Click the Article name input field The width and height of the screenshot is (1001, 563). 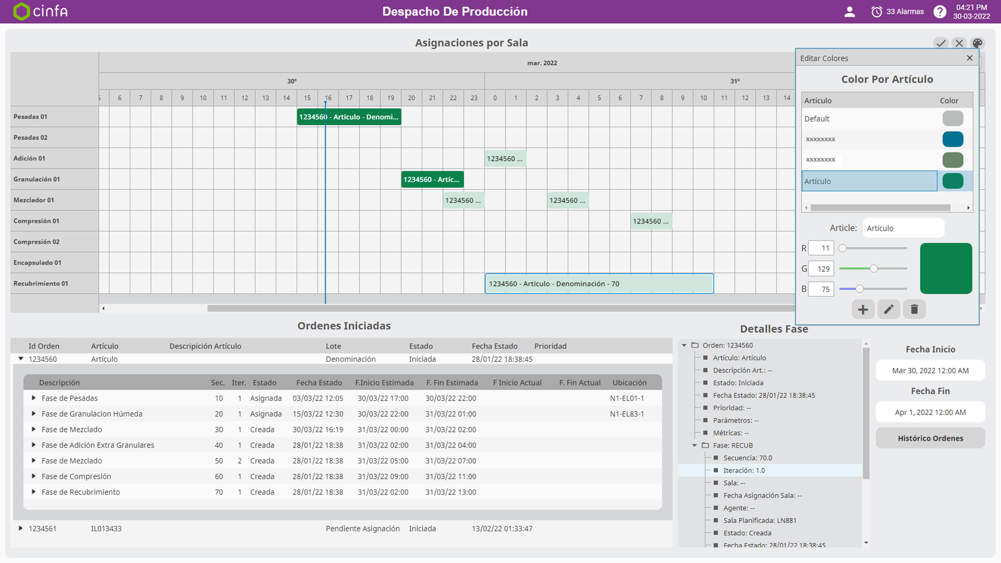903,228
